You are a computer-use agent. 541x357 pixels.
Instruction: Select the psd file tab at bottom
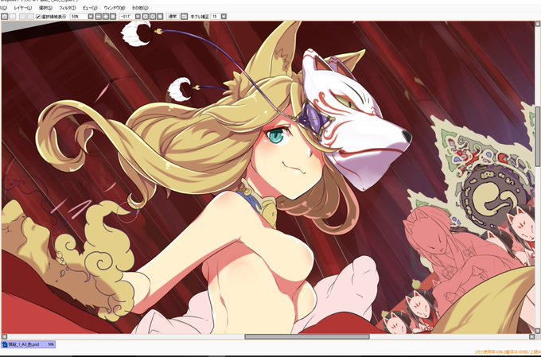pyautogui.click(x=29, y=344)
